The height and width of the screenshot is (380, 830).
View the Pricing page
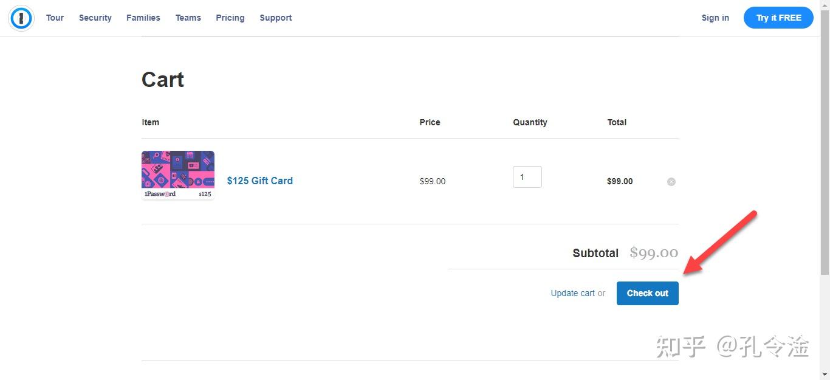[230, 18]
